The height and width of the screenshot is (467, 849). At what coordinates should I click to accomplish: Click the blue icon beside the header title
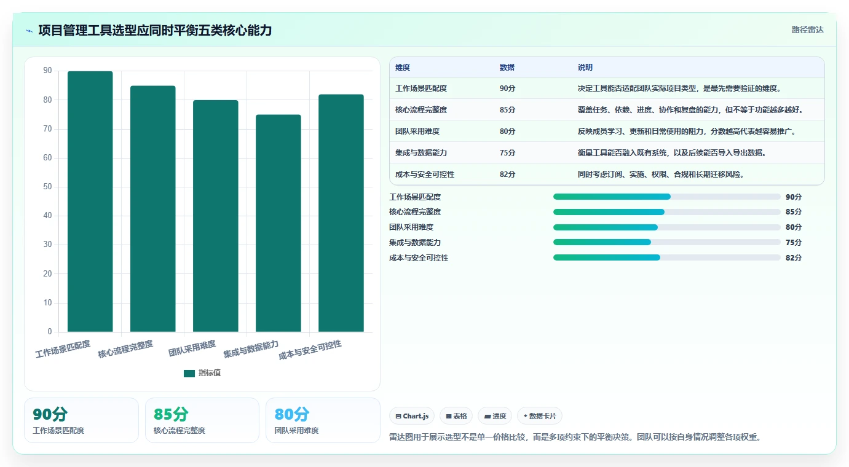coord(30,31)
